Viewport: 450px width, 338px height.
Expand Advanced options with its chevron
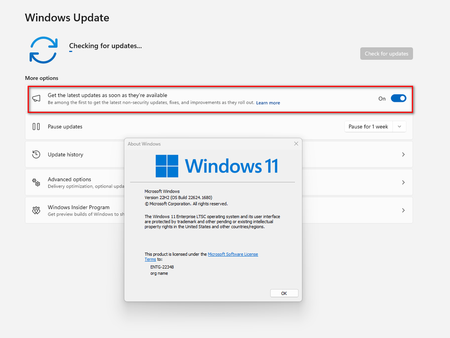coord(403,183)
